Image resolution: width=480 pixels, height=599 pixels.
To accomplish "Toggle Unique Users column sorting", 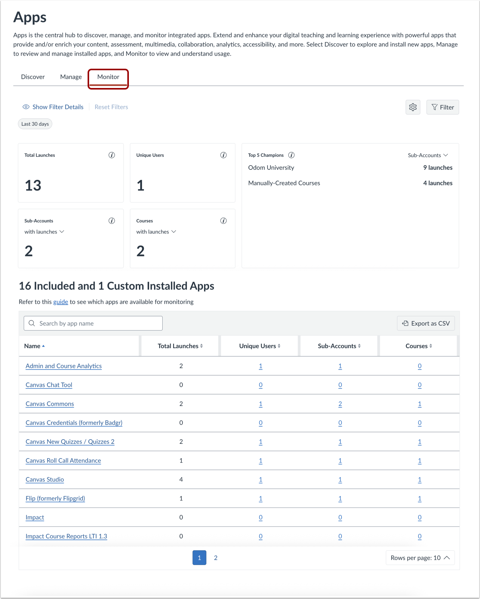I will tap(279, 346).
